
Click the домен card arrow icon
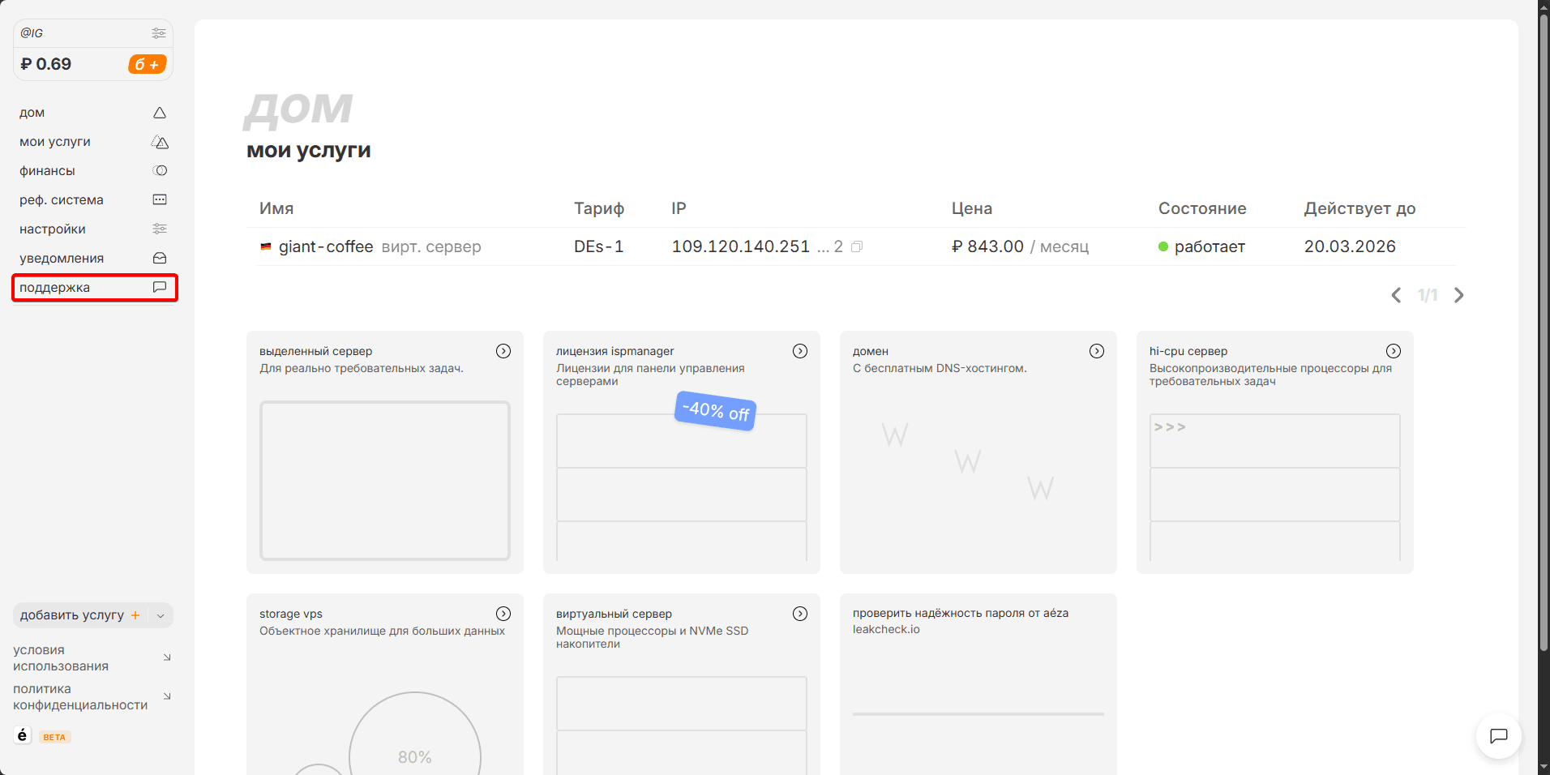coord(1097,351)
